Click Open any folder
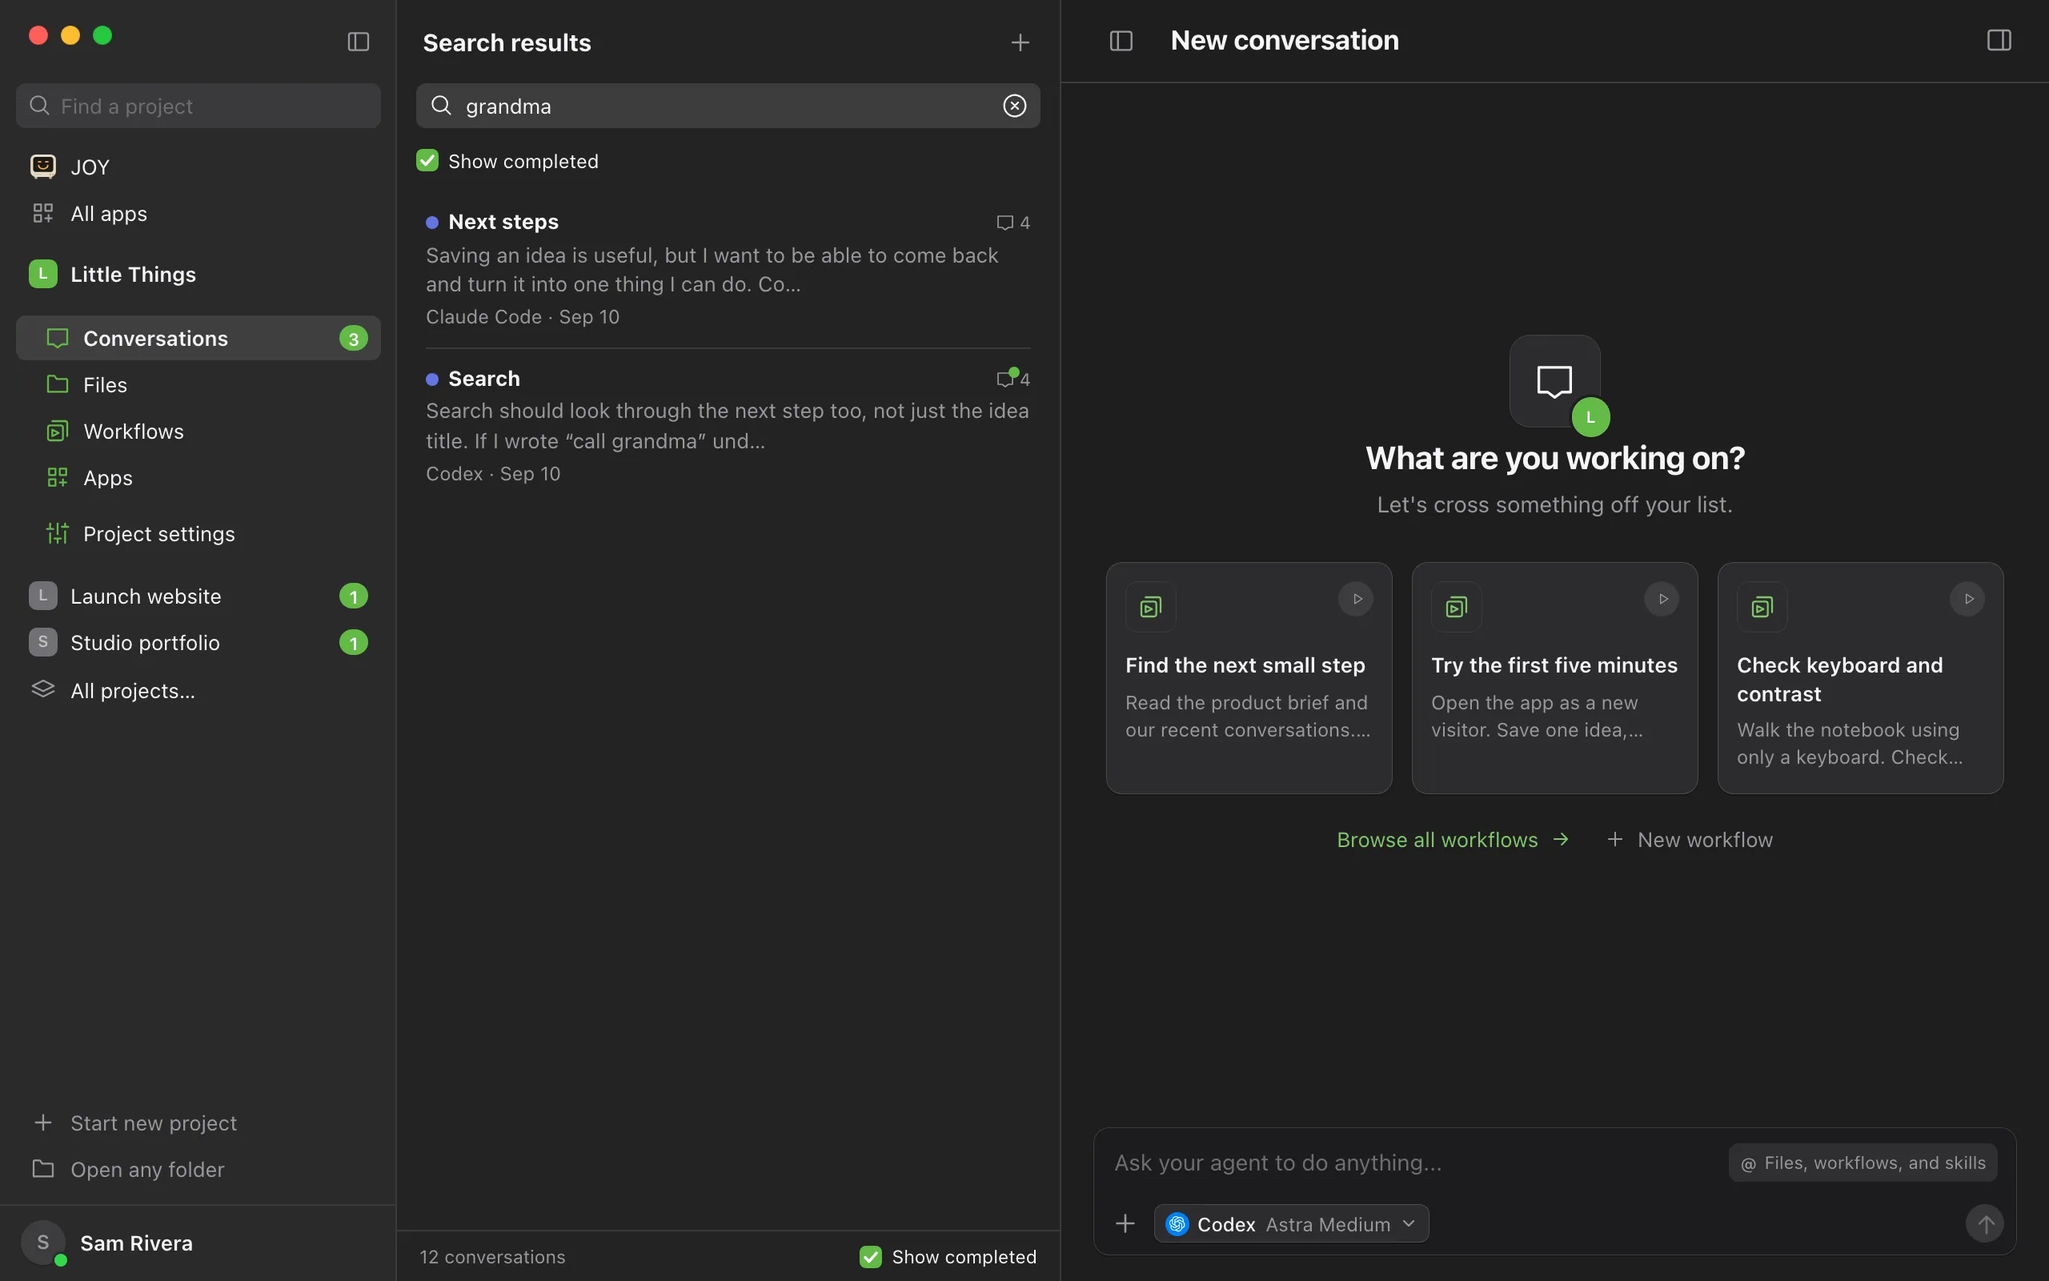 pyautogui.click(x=198, y=1169)
